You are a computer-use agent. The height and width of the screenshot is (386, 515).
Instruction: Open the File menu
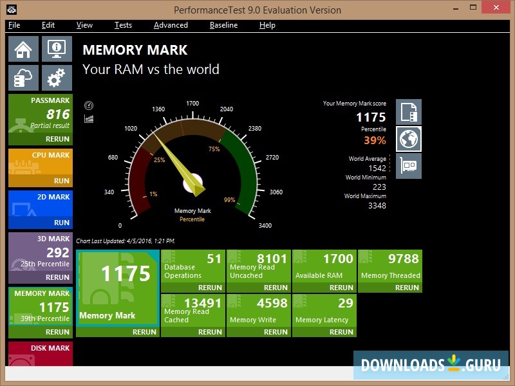14,25
